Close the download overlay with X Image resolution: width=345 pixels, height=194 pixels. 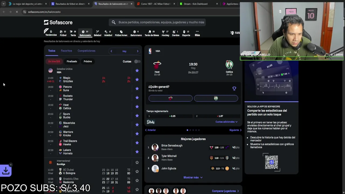pos(11,165)
